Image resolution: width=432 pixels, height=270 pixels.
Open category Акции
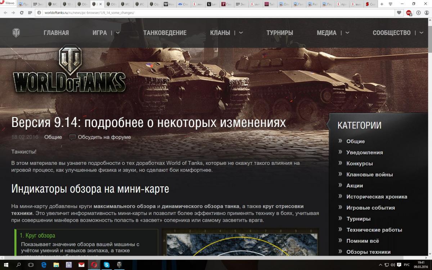coord(355,186)
